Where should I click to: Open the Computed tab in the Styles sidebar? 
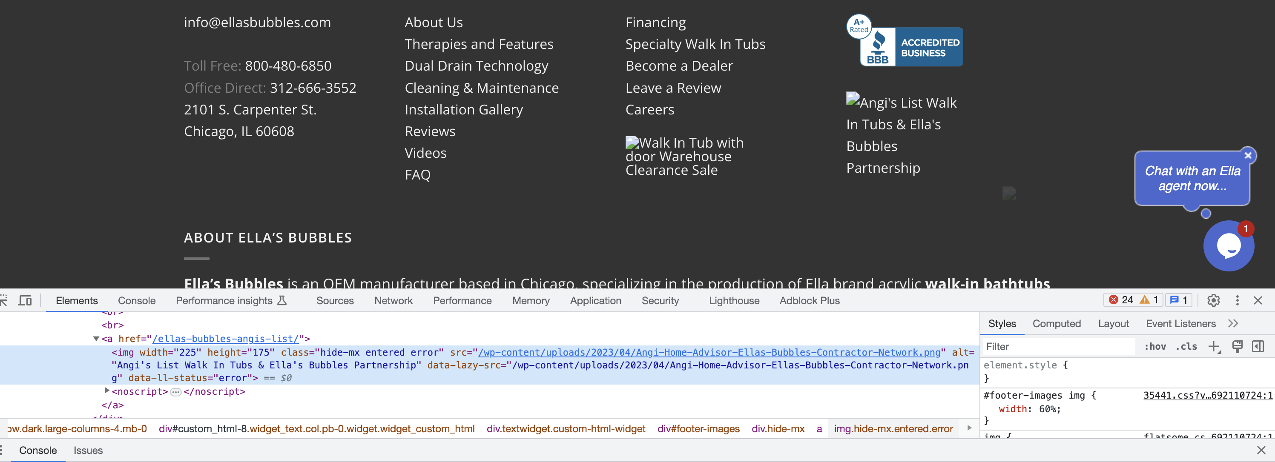pos(1057,323)
